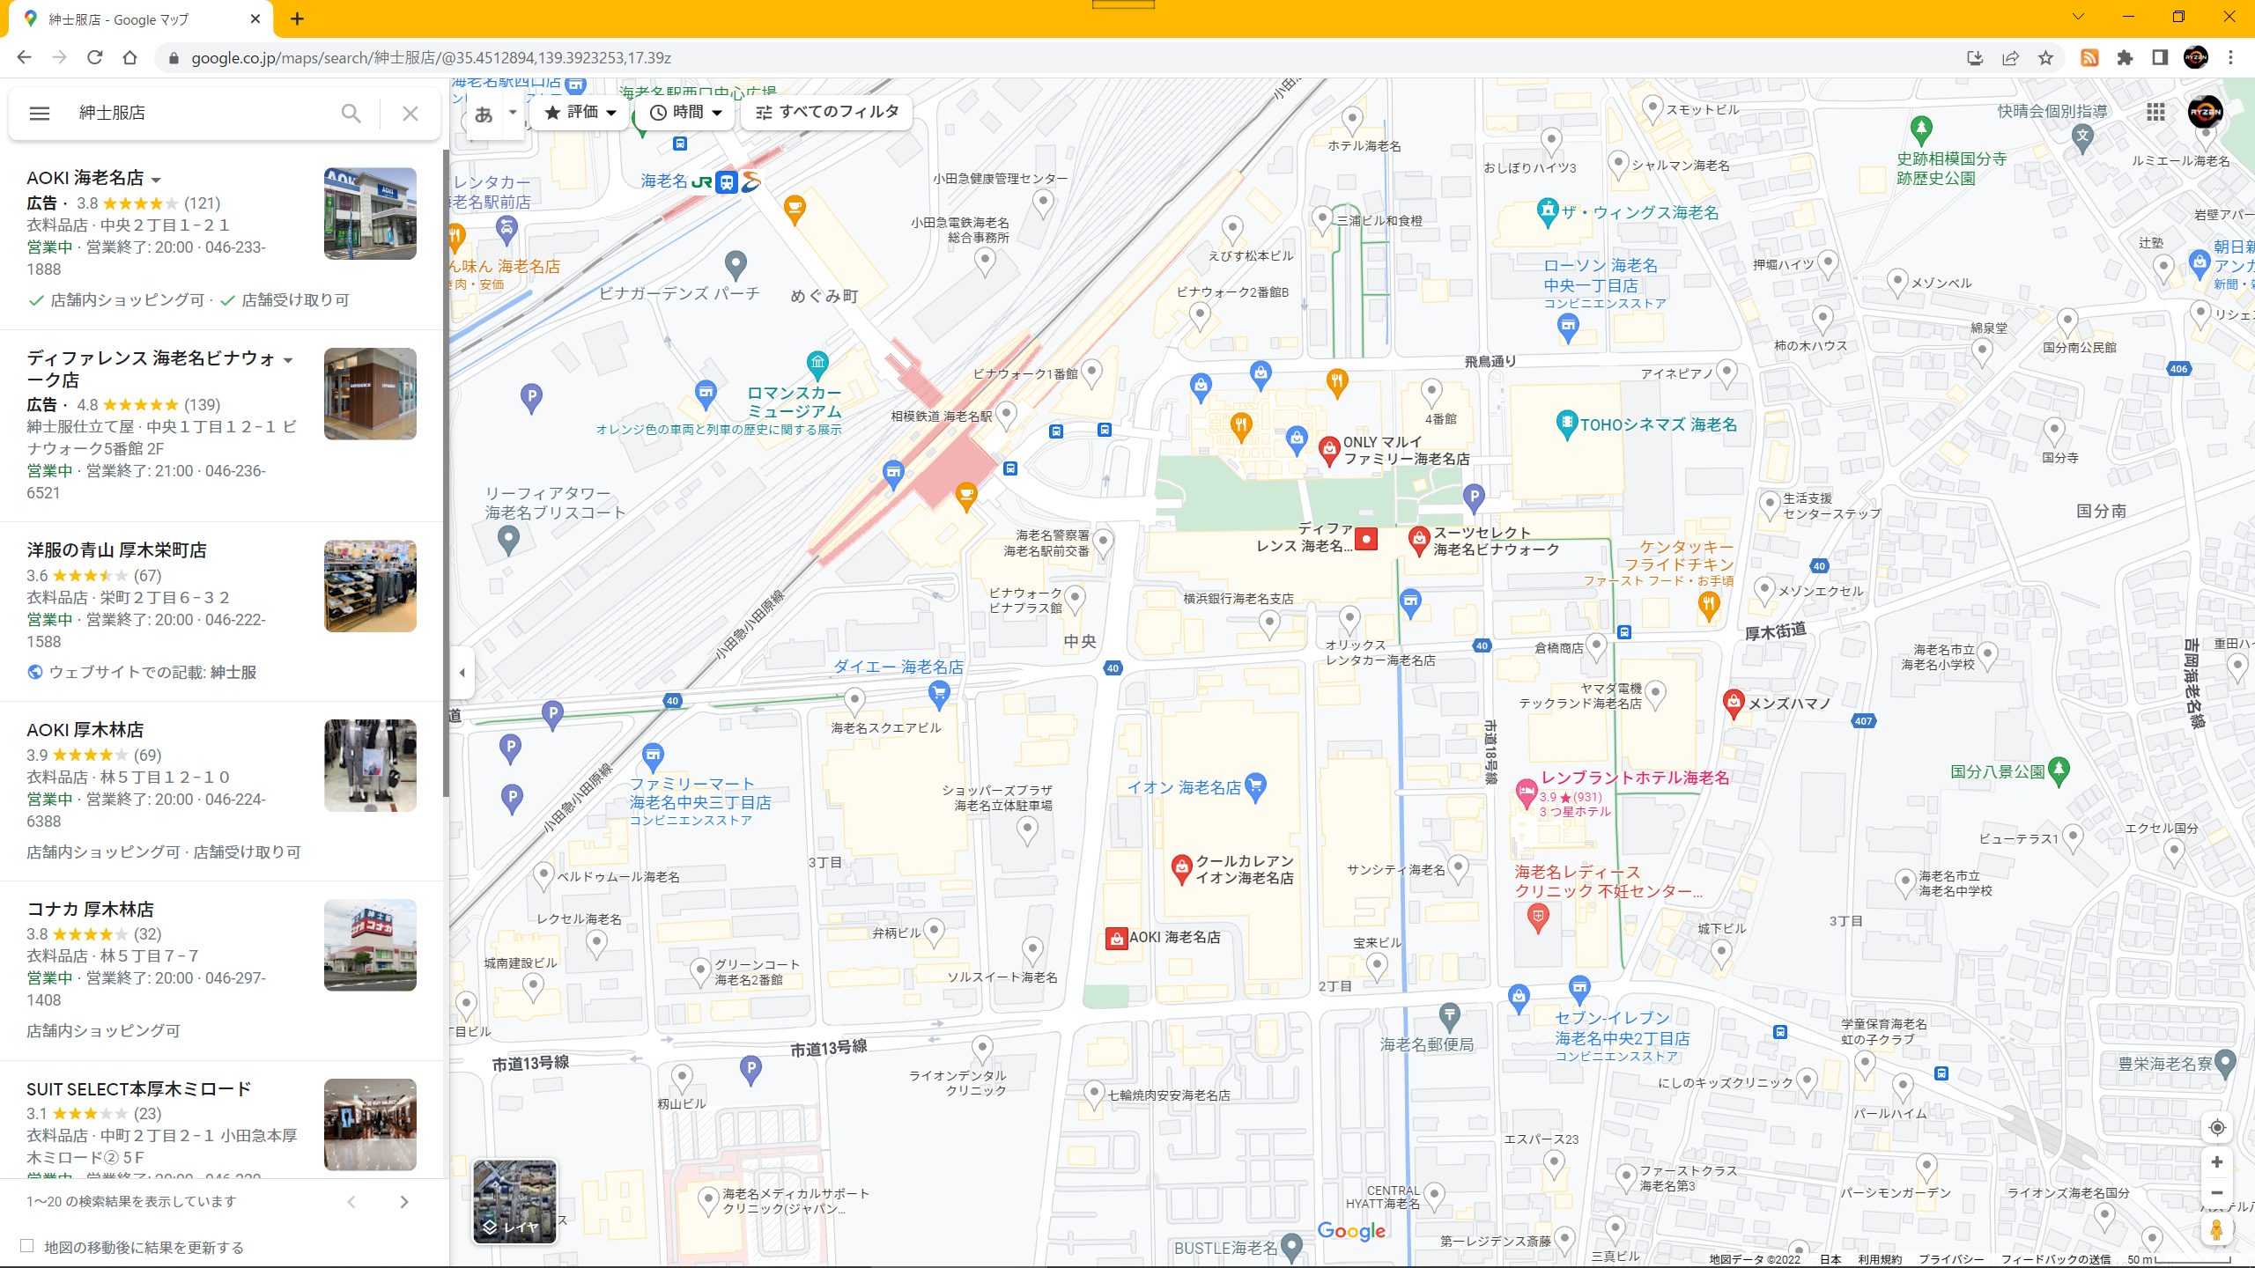Image resolution: width=2255 pixels, height=1268 pixels.
Task: Click the ケンタッキーフライドチキン restaurant pin
Action: click(x=1708, y=606)
